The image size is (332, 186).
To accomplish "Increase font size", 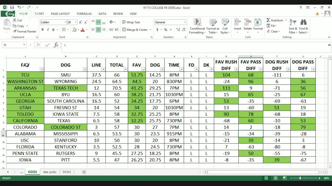I will tap(81, 22).
